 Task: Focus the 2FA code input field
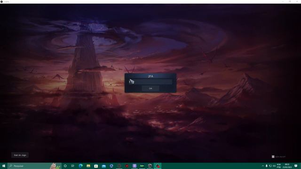click(150, 82)
